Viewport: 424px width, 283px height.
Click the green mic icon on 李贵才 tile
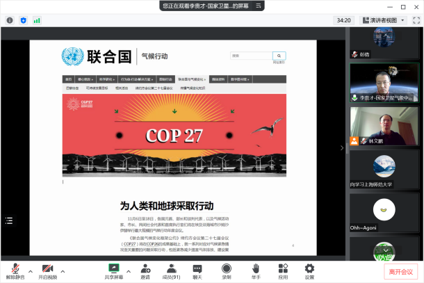pyautogui.click(x=354, y=97)
